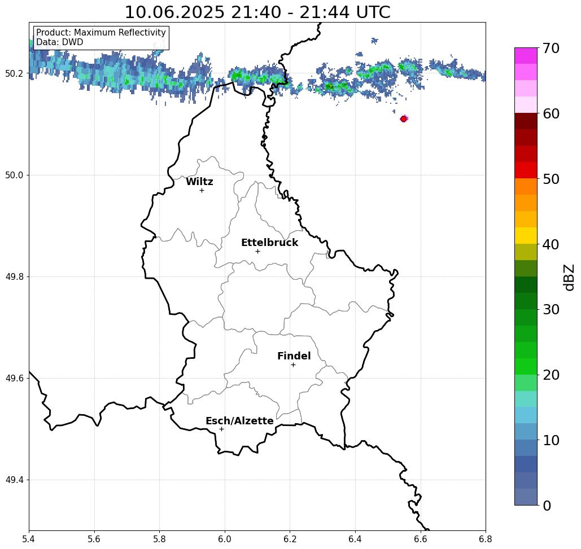
Task: Click the Ettelbruck station label
Action: [269, 243]
